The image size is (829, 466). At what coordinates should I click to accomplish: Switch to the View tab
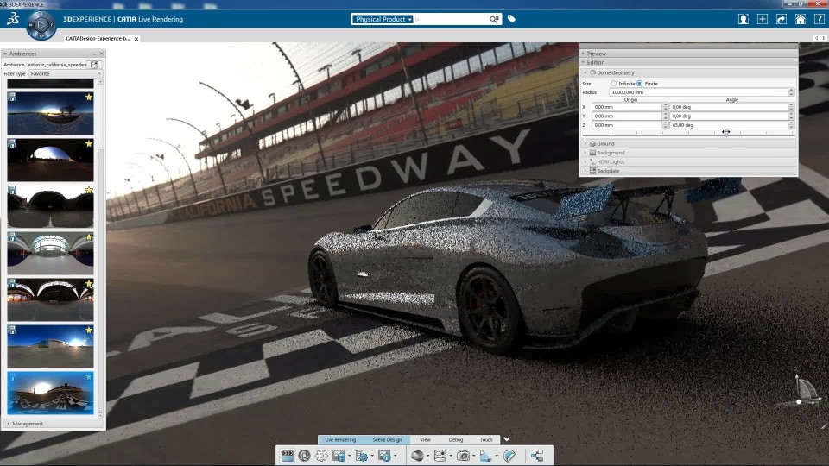425,439
